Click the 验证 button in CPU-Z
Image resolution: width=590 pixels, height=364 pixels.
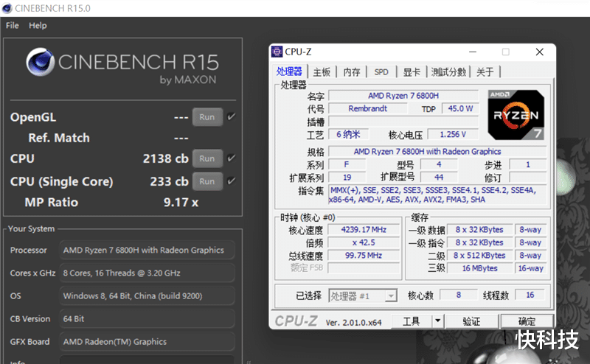471,321
